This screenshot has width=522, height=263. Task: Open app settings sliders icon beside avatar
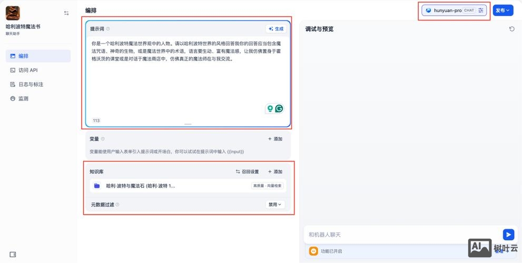click(66, 13)
